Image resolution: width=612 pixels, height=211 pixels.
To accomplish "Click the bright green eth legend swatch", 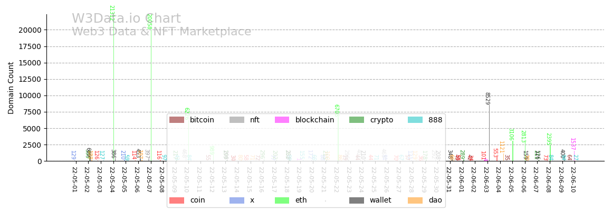I will click(282, 200).
